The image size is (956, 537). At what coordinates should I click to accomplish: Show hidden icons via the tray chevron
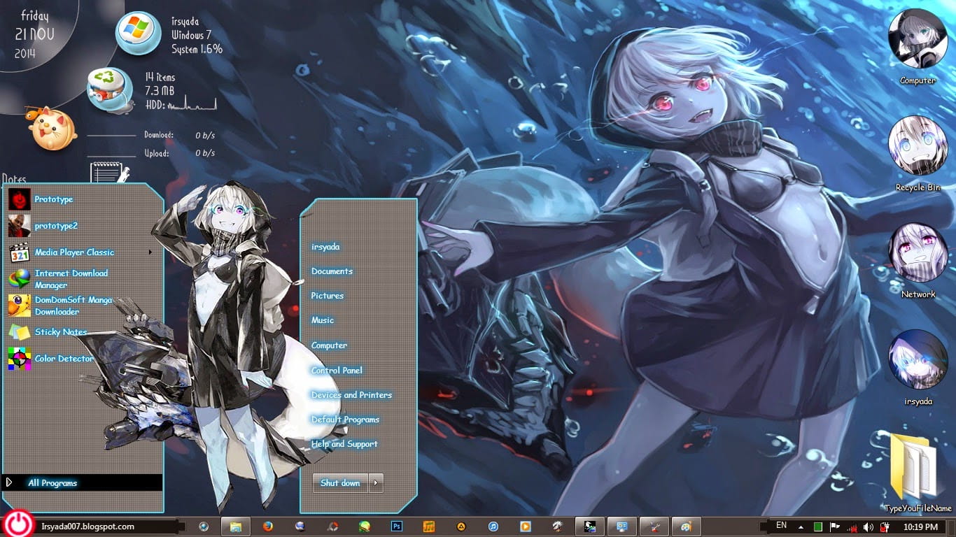pos(801,526)
